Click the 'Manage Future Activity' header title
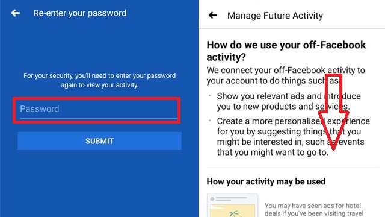This screenshot has height=217, width=385. (x=275, y=16)
